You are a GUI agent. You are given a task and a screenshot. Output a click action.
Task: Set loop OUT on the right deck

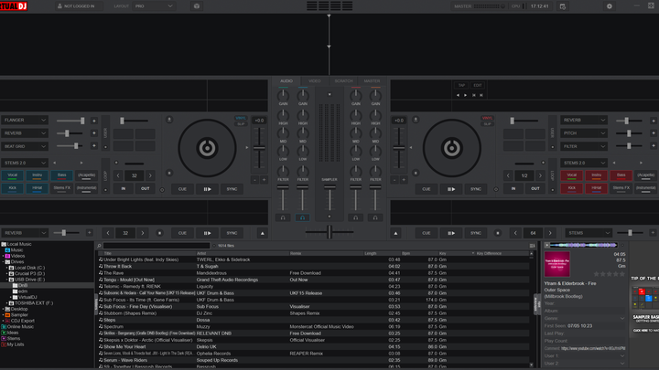(535, 189)
